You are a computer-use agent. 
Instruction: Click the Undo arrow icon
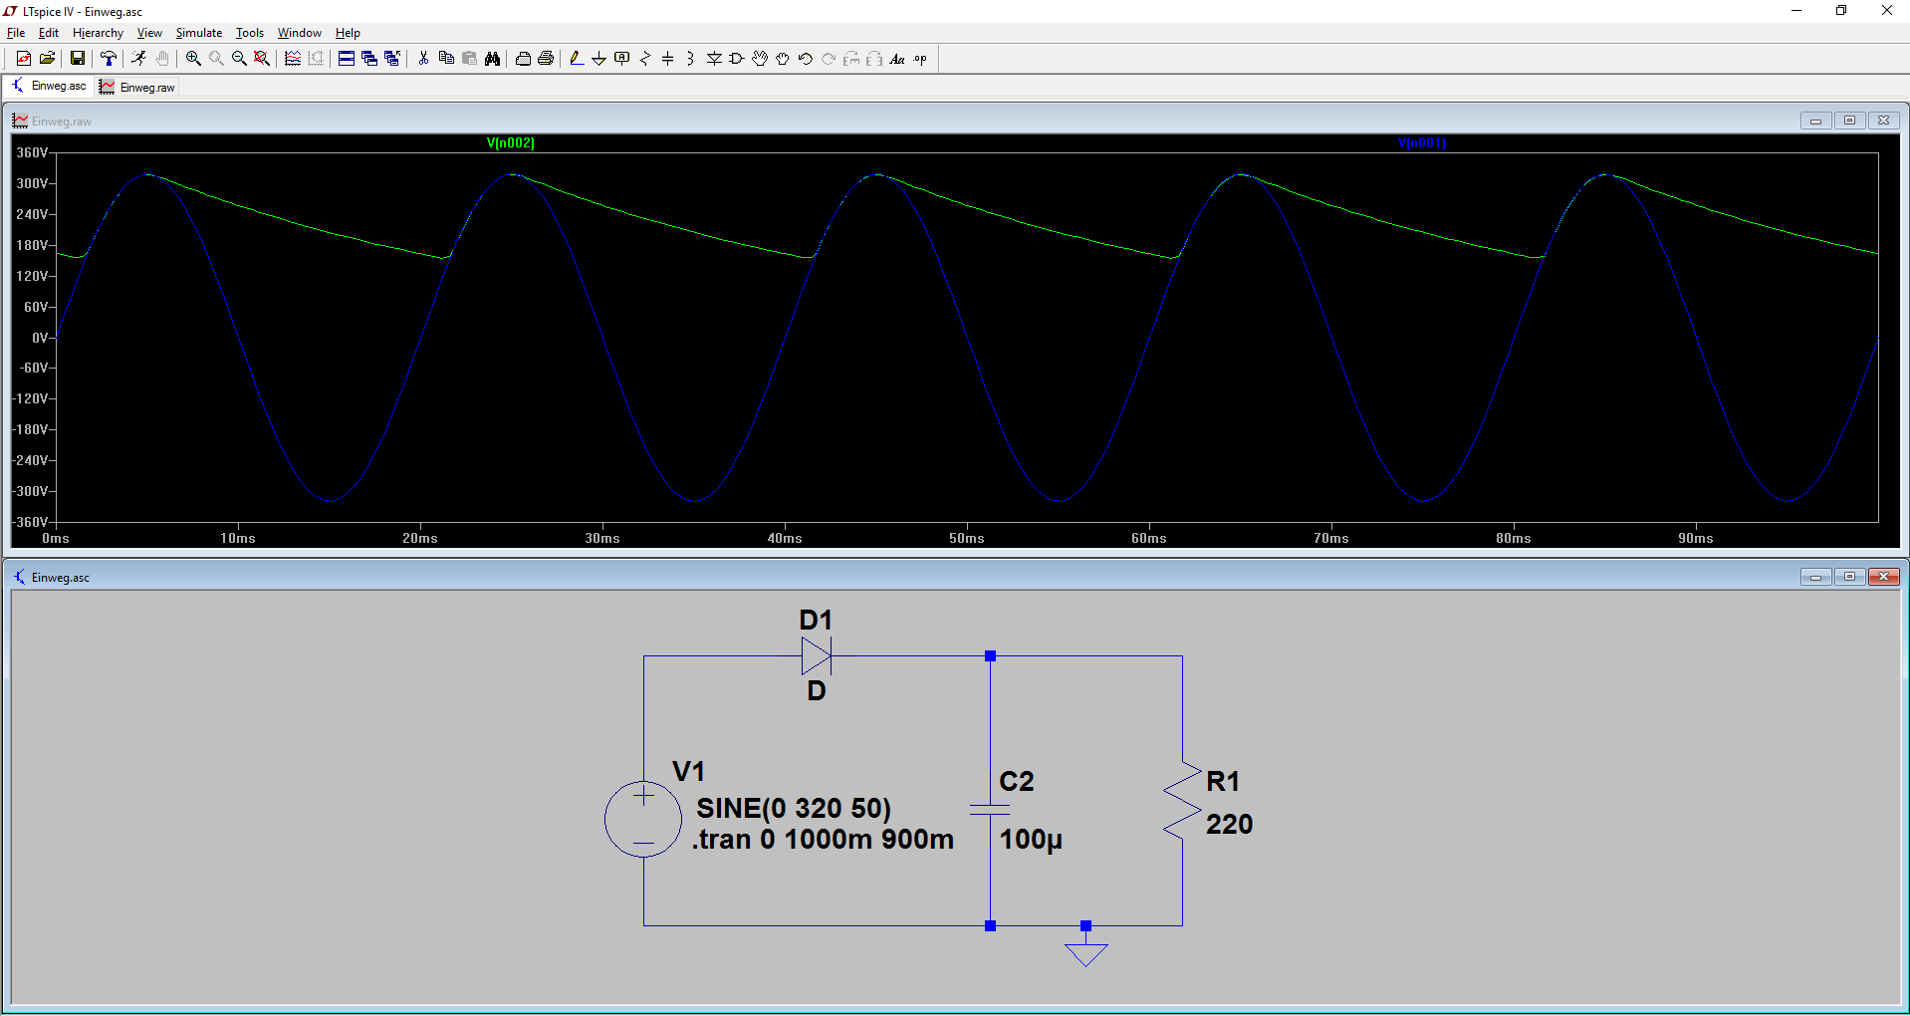805,59
